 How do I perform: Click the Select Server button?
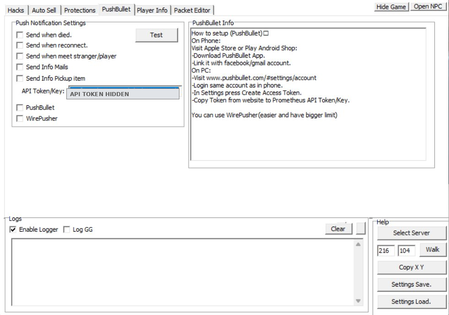coord(411,233)
